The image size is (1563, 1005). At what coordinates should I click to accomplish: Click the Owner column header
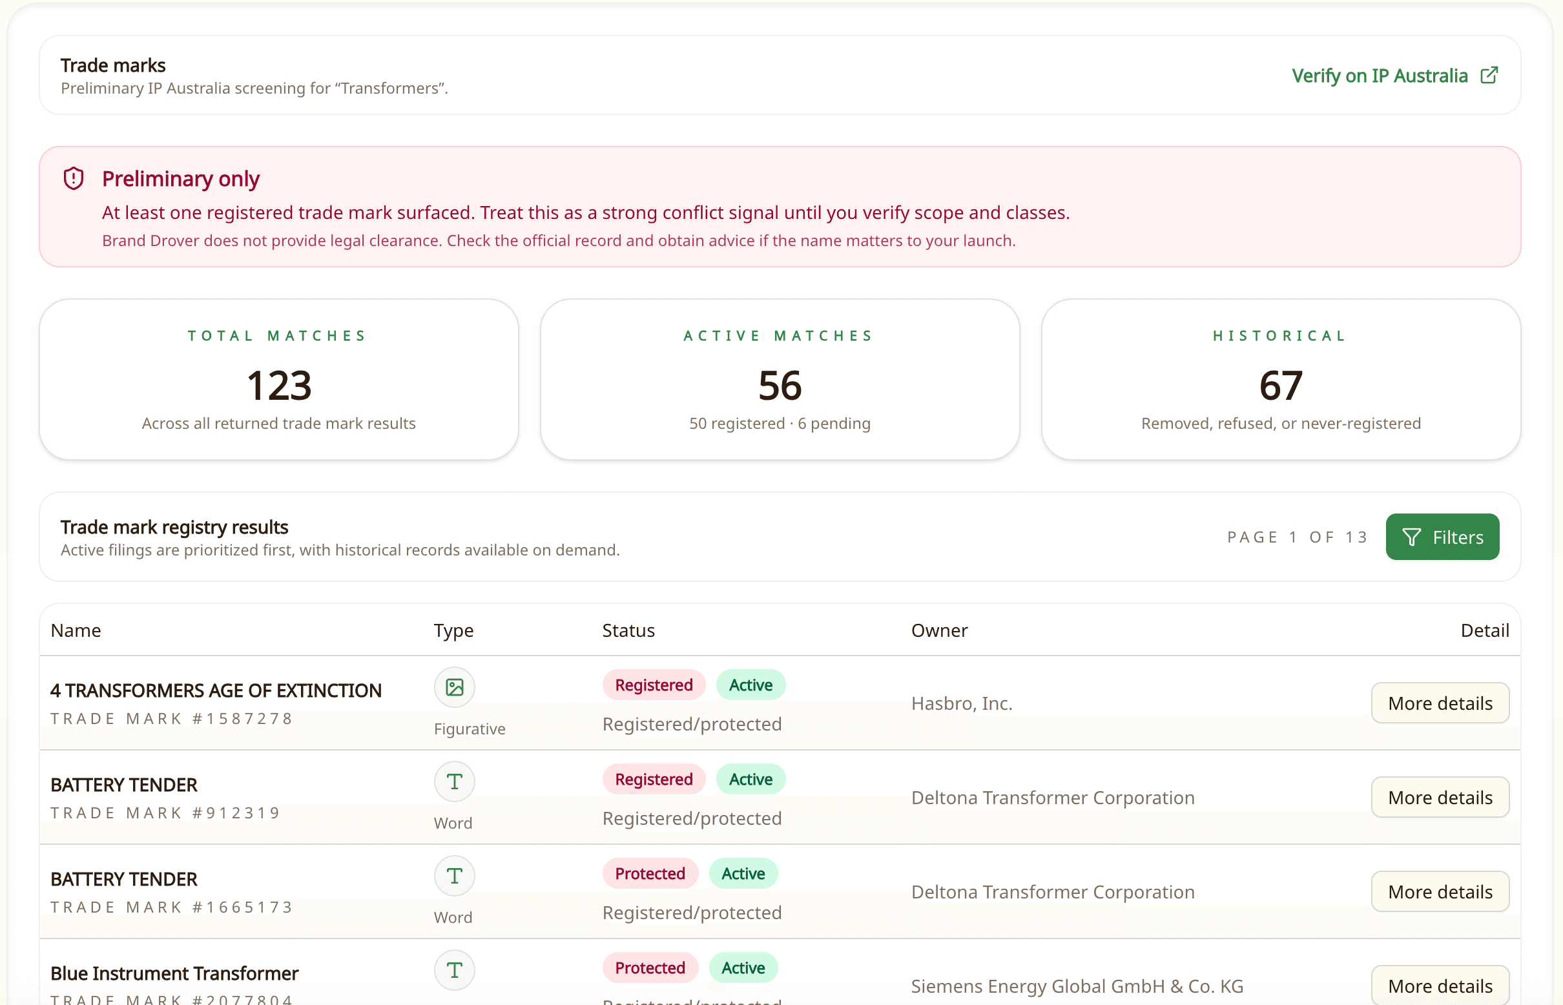(x=939, y=630)
